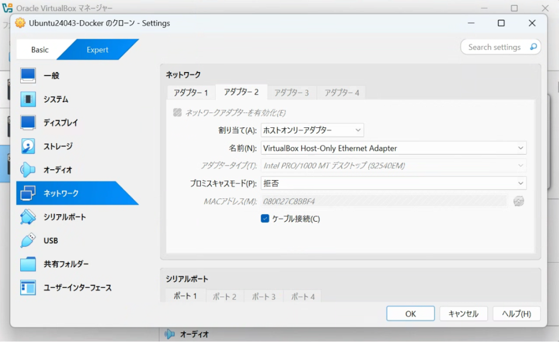The image size is (559, 349).
Task: Regenerate MAC address with refresh icon
Action: (519, 201)
